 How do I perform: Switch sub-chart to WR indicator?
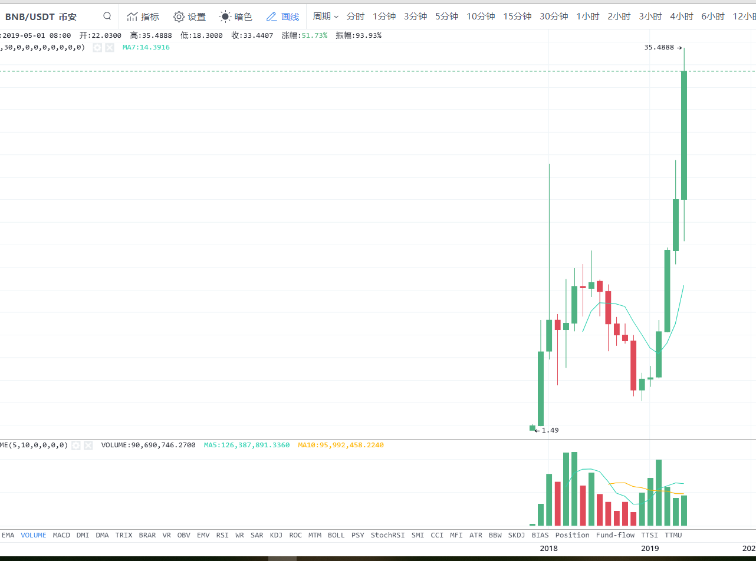click(239, 535)
